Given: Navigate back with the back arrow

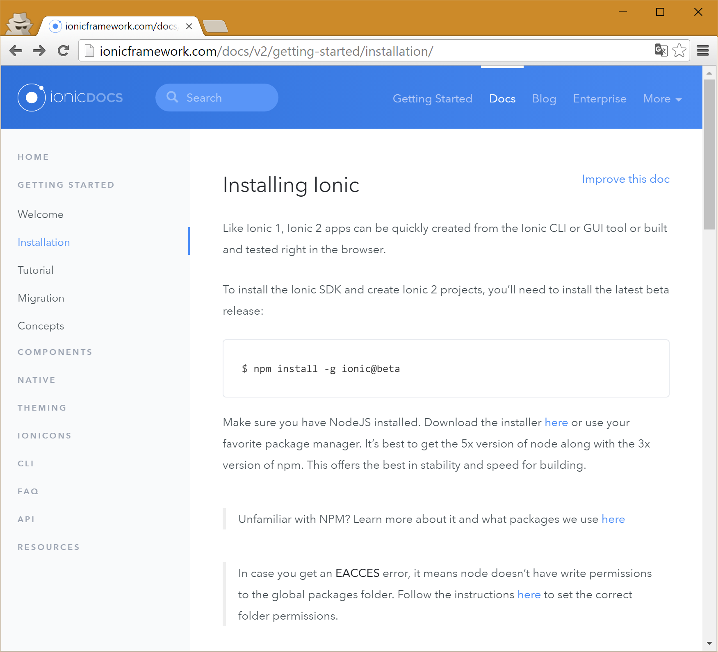Looking at the screenshot, I should pyautogui.click(x=16, y=50).
